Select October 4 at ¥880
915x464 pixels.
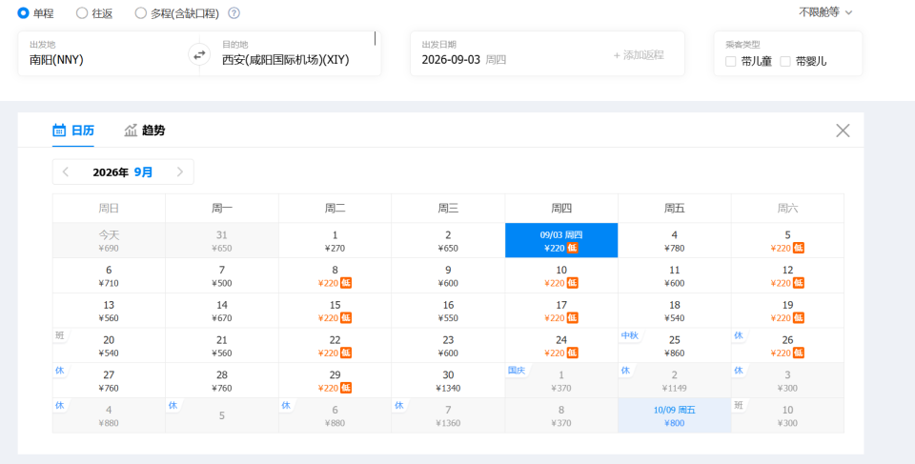[x=109, y=415]
